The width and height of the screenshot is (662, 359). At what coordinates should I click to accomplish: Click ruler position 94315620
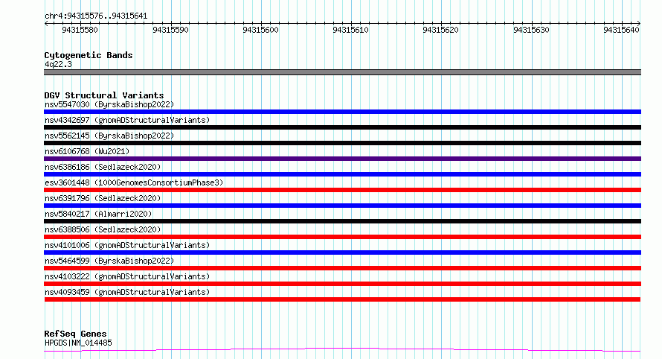(440, 30)
